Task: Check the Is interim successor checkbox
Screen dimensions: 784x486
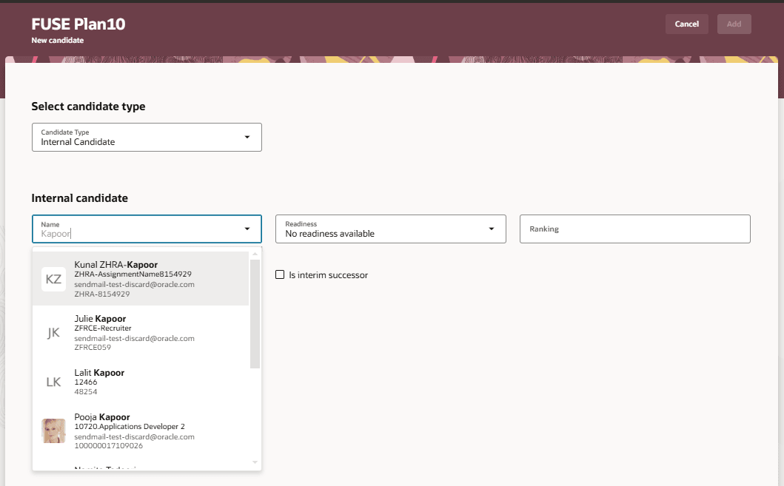Action: point(280,274)
